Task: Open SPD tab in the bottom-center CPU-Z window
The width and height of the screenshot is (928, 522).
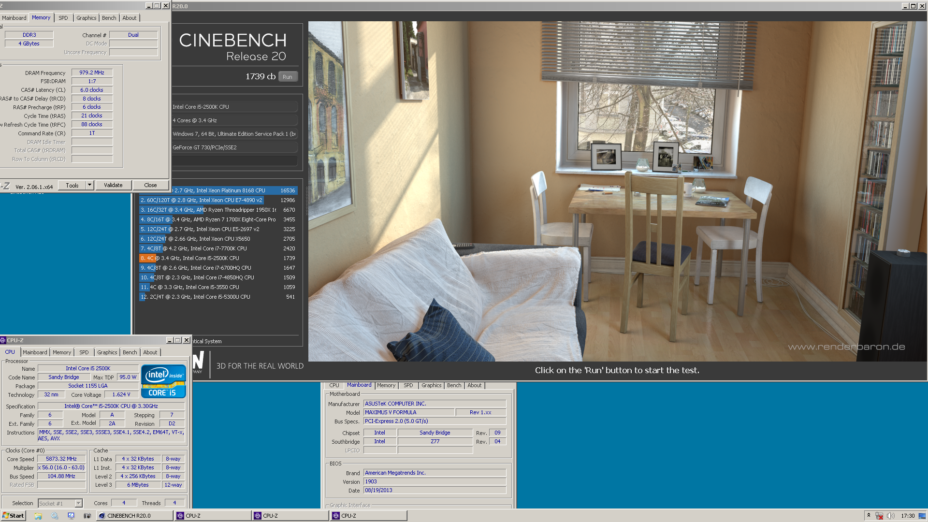Action: click(x=408, y=385)
